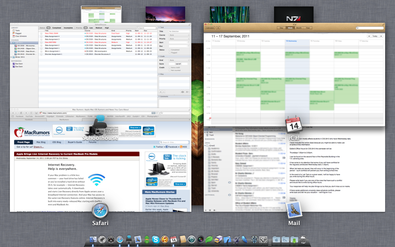
Task: Open iCal calendar icon in the Dock
Action: [174, 239]
